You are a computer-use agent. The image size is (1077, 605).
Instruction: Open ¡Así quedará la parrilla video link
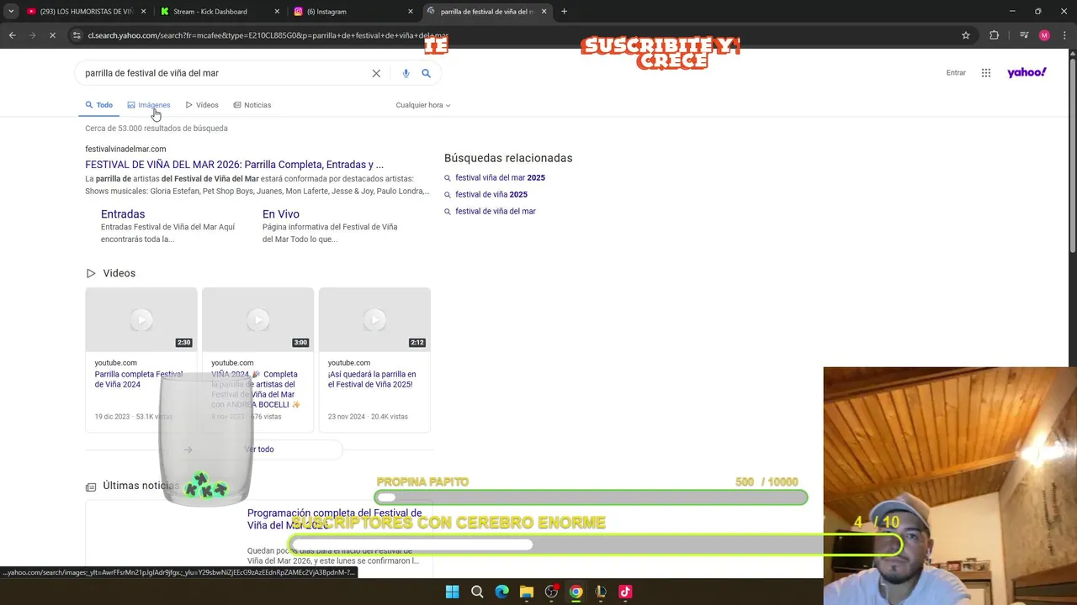(x=372, y=379)
